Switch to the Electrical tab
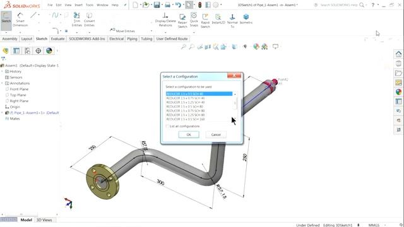This screenshot has height=227, width=404. 116,39
